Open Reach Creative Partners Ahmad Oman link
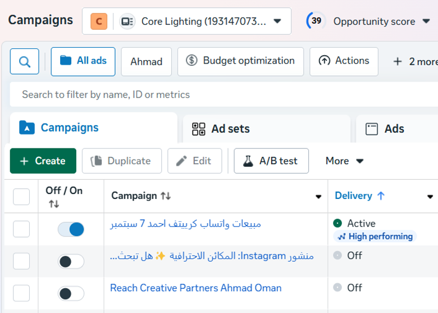438x313 pixels. (196, 288)
